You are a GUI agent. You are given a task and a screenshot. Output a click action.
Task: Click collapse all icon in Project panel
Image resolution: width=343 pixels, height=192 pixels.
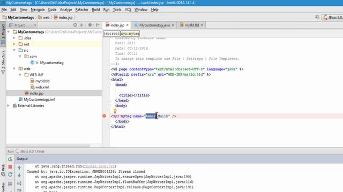coord(81,25)
